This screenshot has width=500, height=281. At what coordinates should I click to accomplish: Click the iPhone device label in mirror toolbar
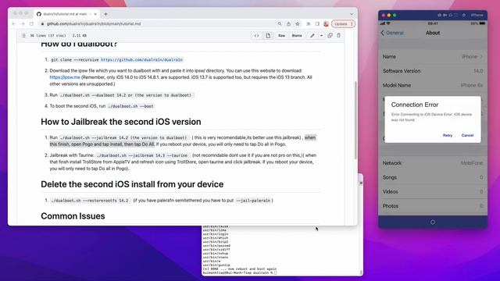(x=477, y=15)
